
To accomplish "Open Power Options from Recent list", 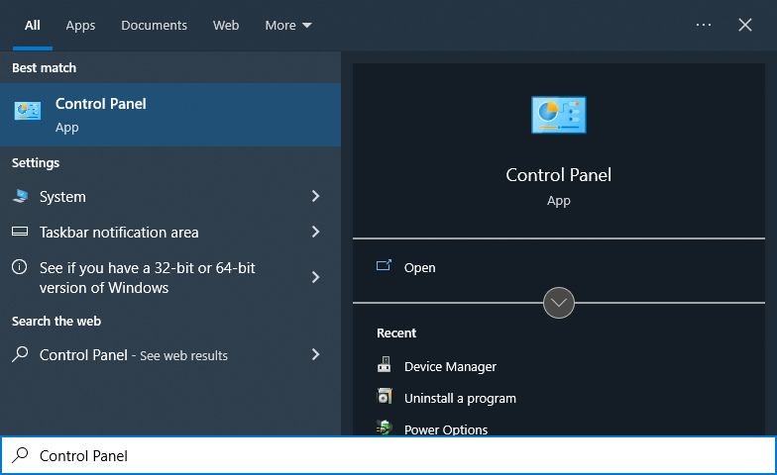I will [446, 429].
